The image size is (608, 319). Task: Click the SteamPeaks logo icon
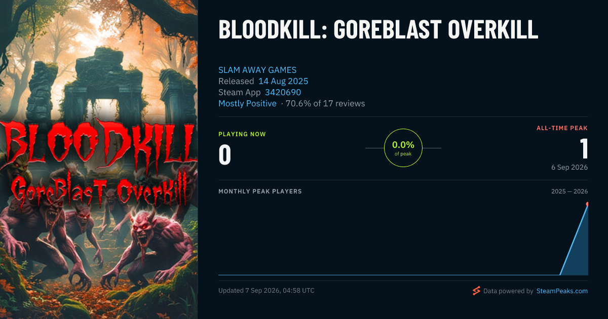(x=476, y=291)
